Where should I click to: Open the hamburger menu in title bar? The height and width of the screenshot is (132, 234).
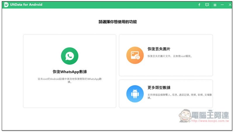click(x=215, y=5)
